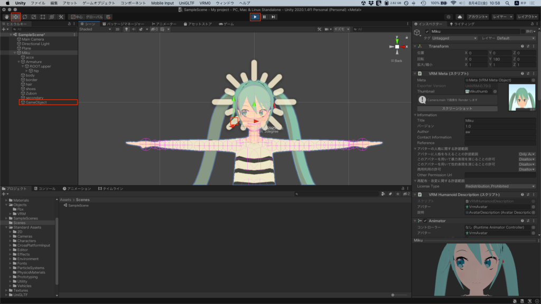Image resolution: width=541 pixels, height=304 pixels.
Task: Select the Hand tool in the toolbar
Action: click(x=6, y=17)
